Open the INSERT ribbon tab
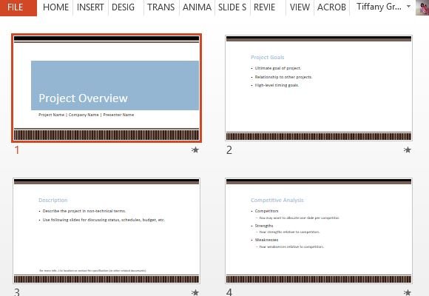This screenshot has width=429, height=296. 90,7
